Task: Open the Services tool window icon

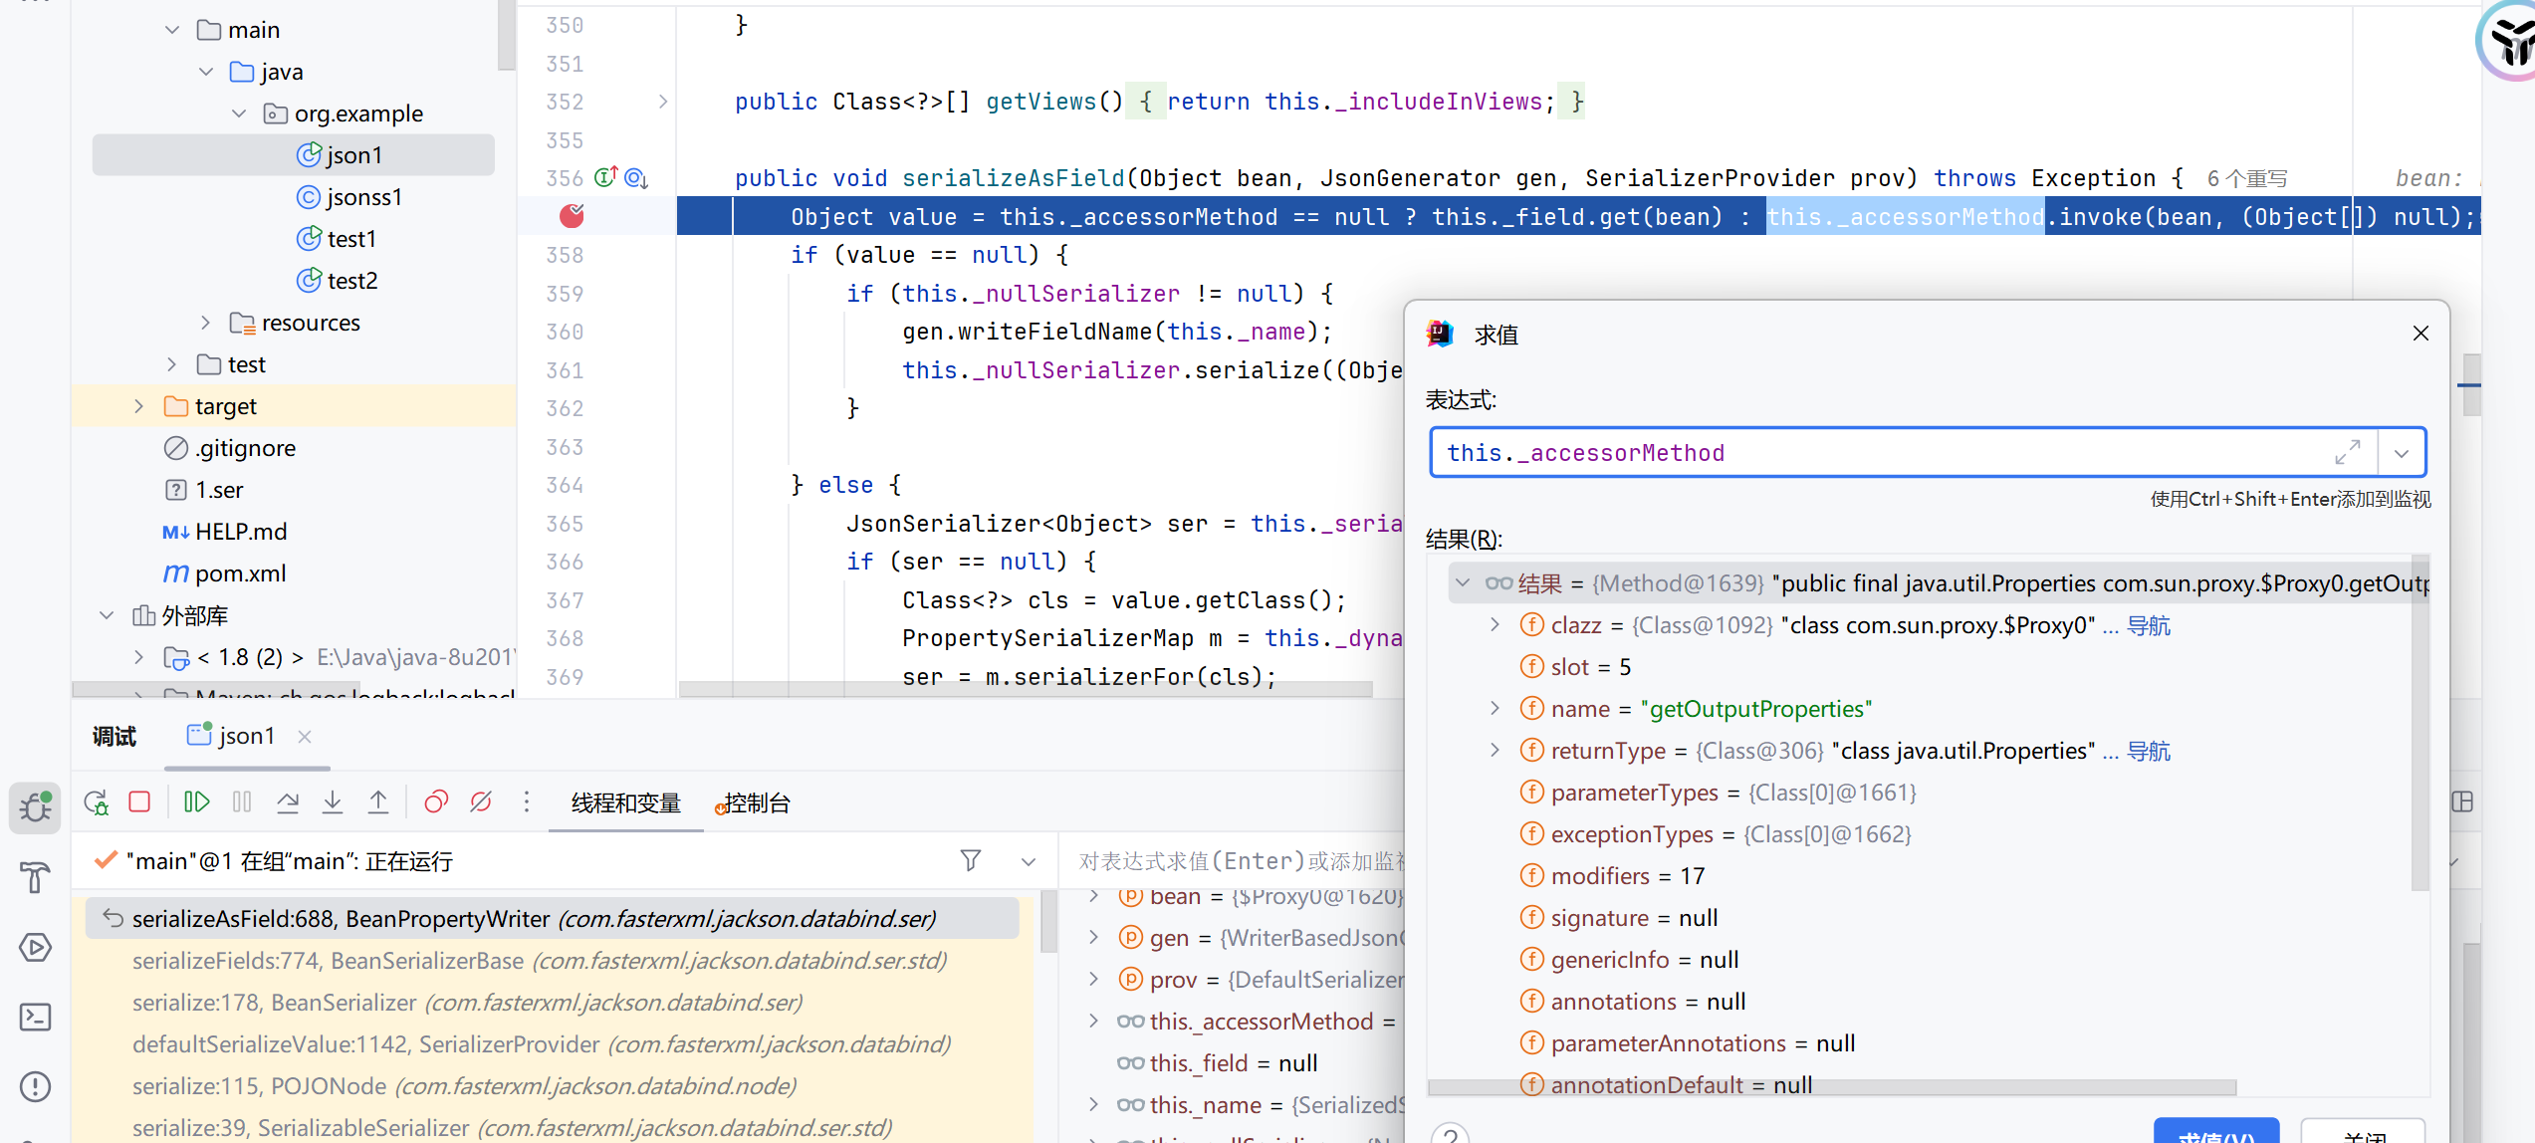Action: point(36,947)
